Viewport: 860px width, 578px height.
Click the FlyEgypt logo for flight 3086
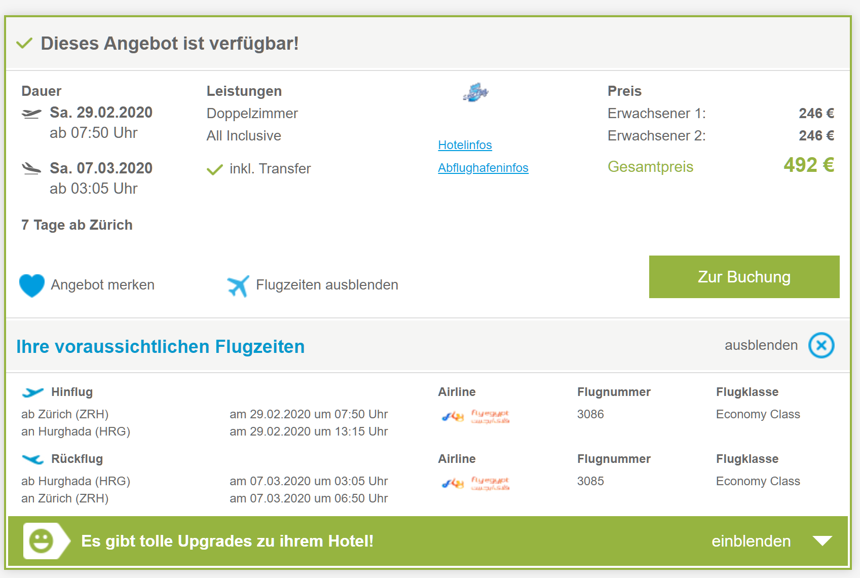[x=475, y=416]
